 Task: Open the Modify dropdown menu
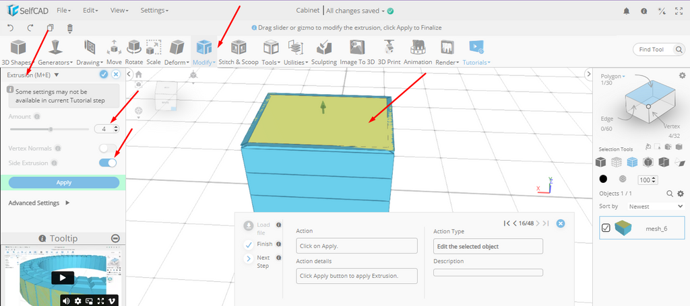tap(203, 52)
